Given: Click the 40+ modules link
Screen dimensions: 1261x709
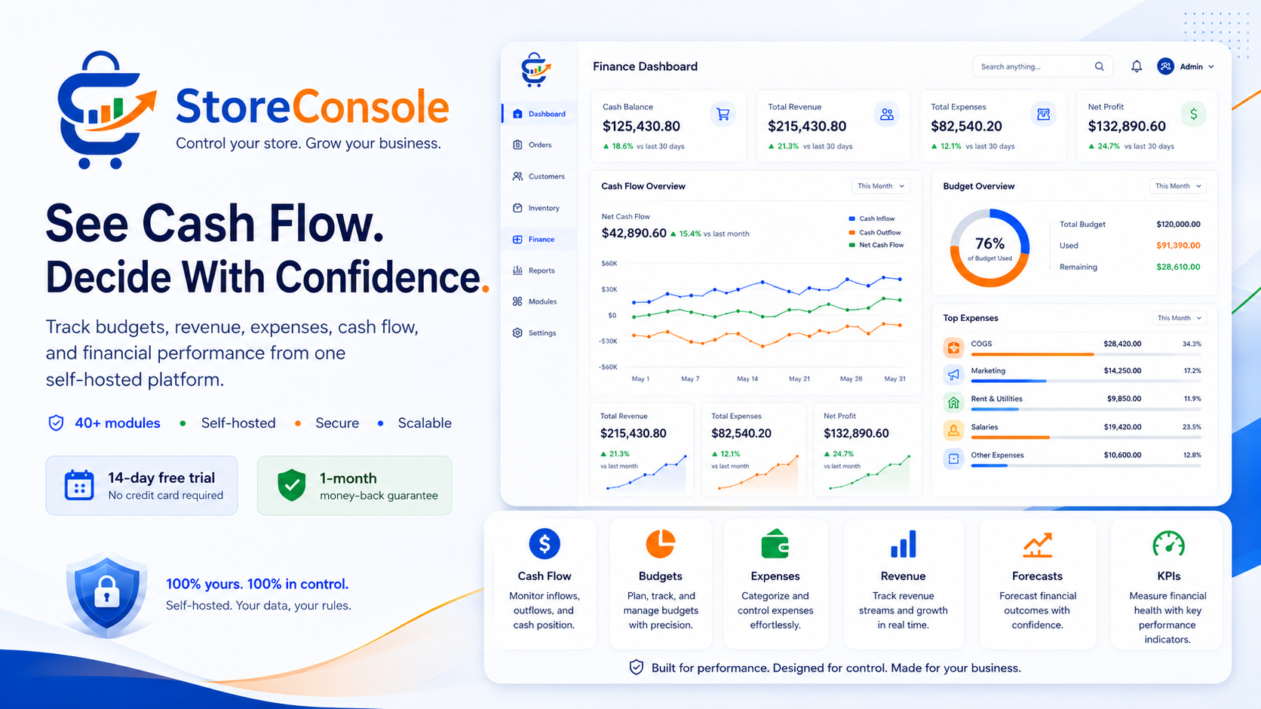Looking at the screenshot, I should 118,423.
